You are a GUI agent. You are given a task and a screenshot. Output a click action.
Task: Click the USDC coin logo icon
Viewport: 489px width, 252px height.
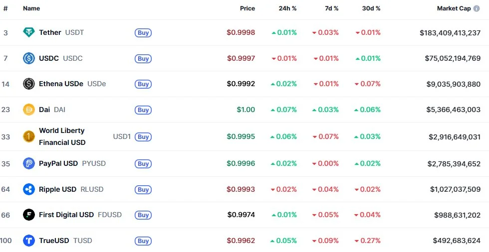click(29, 58)
